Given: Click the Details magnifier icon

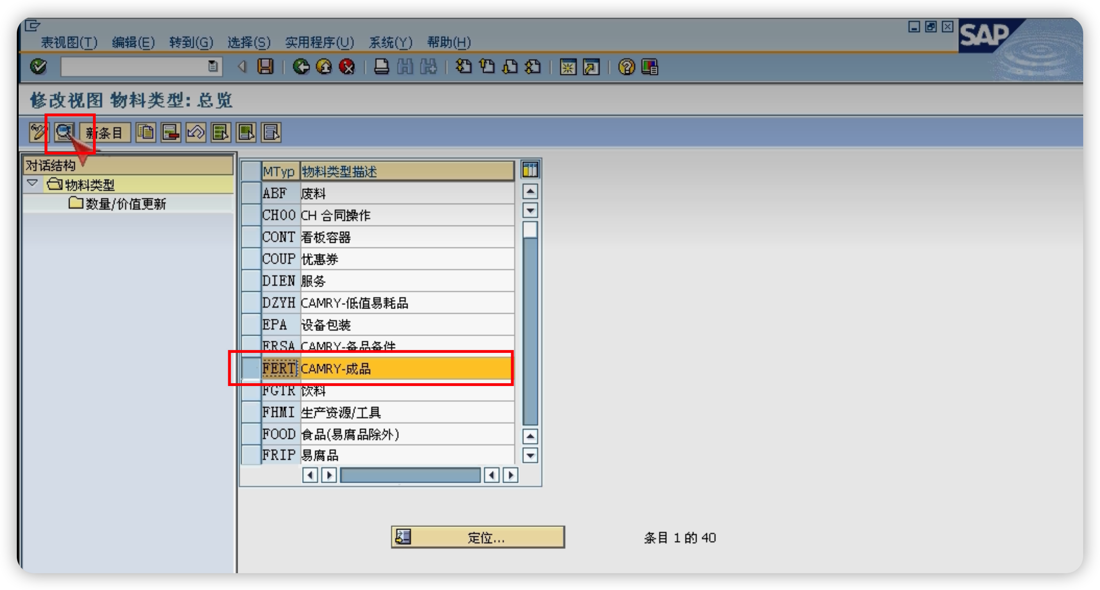Looking at the screenshot, I should [x=64, y=132].
